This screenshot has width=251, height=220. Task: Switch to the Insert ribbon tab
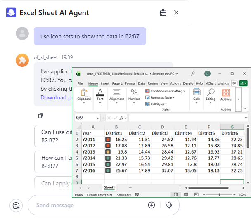105,83
